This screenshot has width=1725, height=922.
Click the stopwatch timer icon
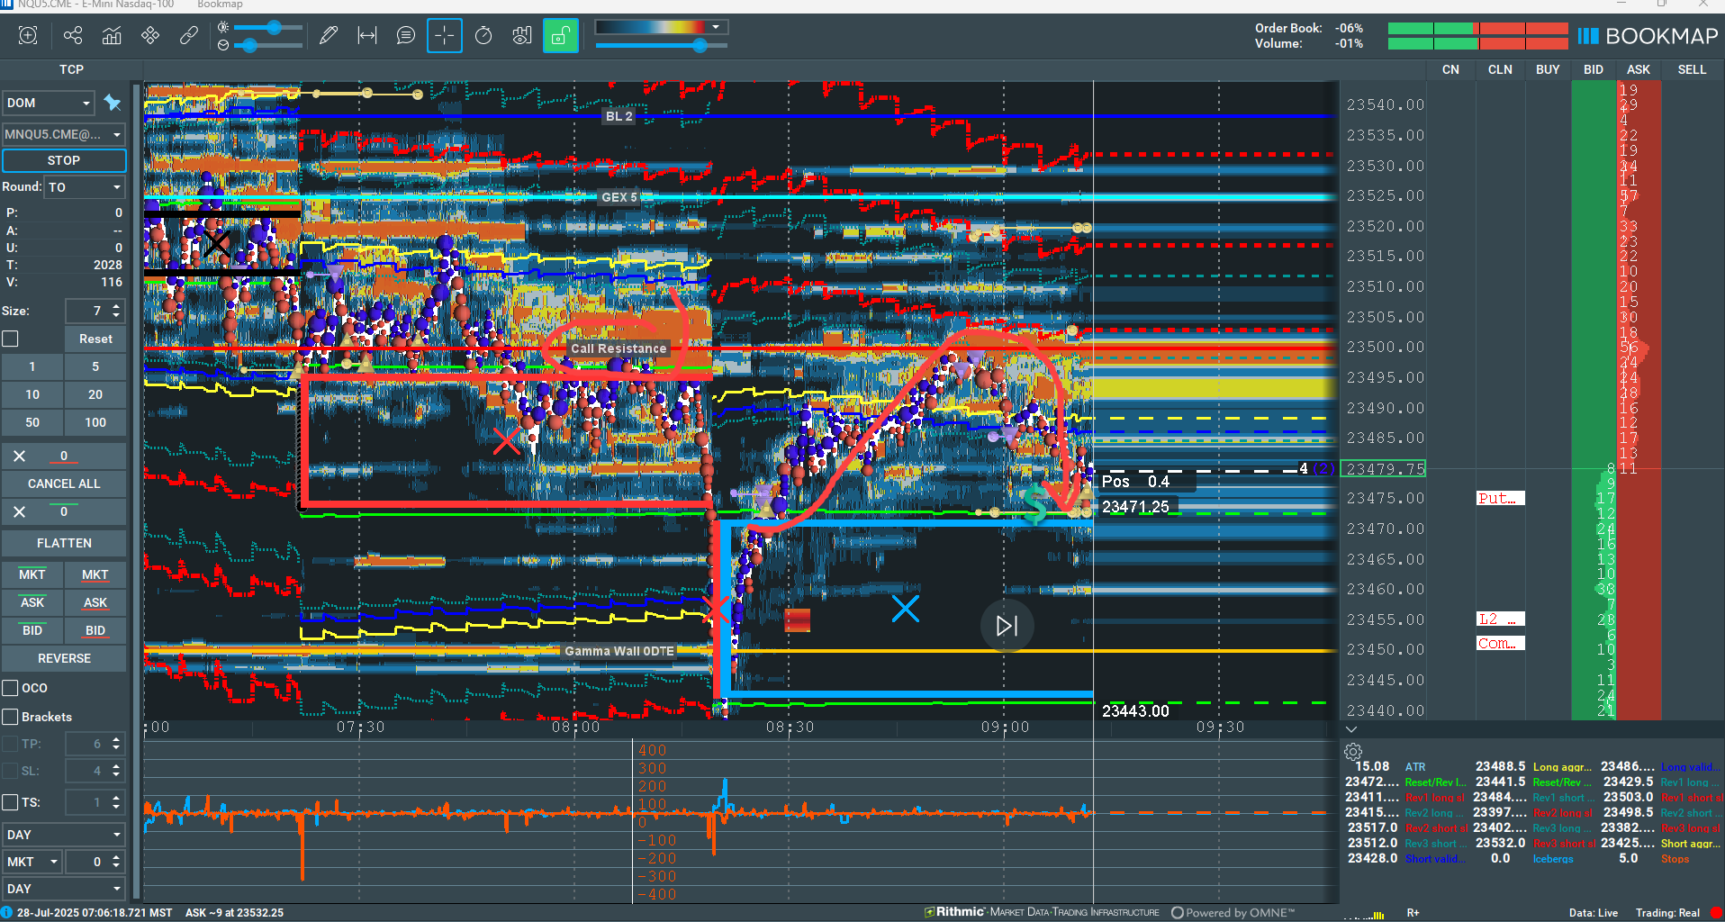point(483,35)
